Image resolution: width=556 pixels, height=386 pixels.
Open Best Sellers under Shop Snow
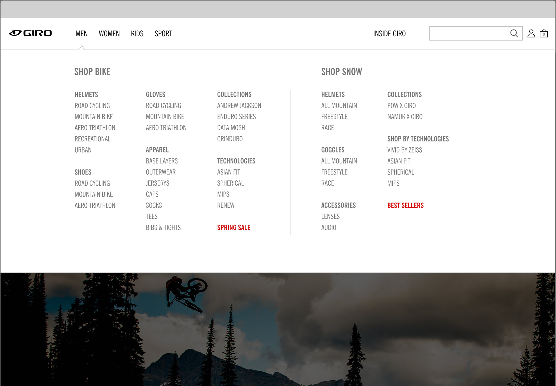coord(405,205)
